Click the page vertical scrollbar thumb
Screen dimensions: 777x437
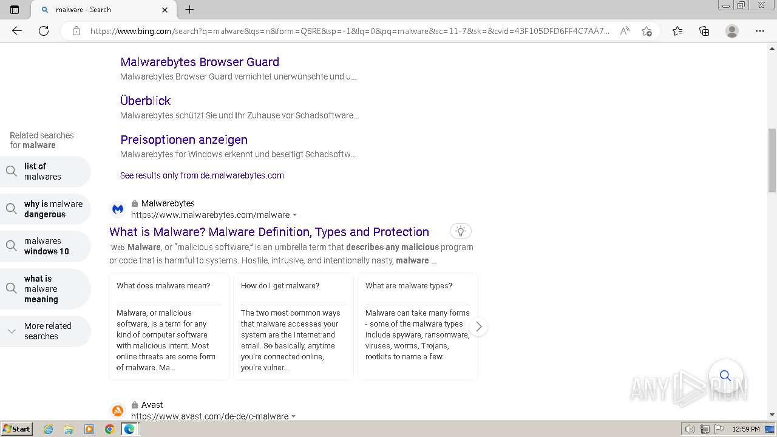coord(772,160)
